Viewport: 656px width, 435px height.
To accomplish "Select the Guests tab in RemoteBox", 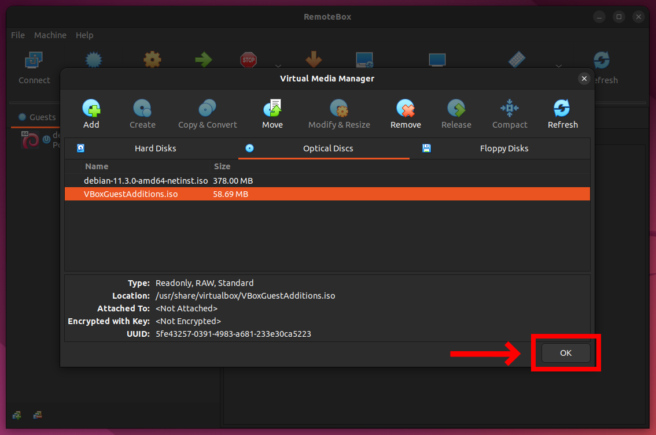I will 37,117.
